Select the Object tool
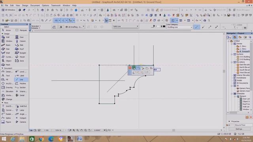 pos(7,61)
